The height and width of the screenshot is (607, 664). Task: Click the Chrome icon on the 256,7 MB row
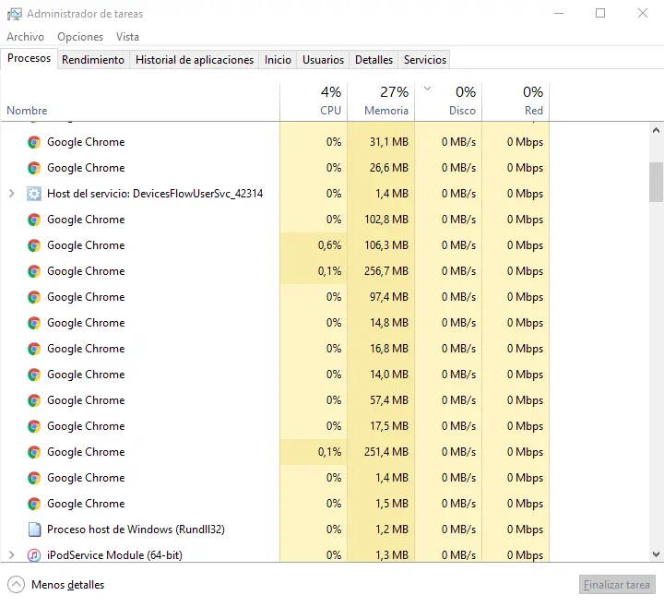coord(34,271)
